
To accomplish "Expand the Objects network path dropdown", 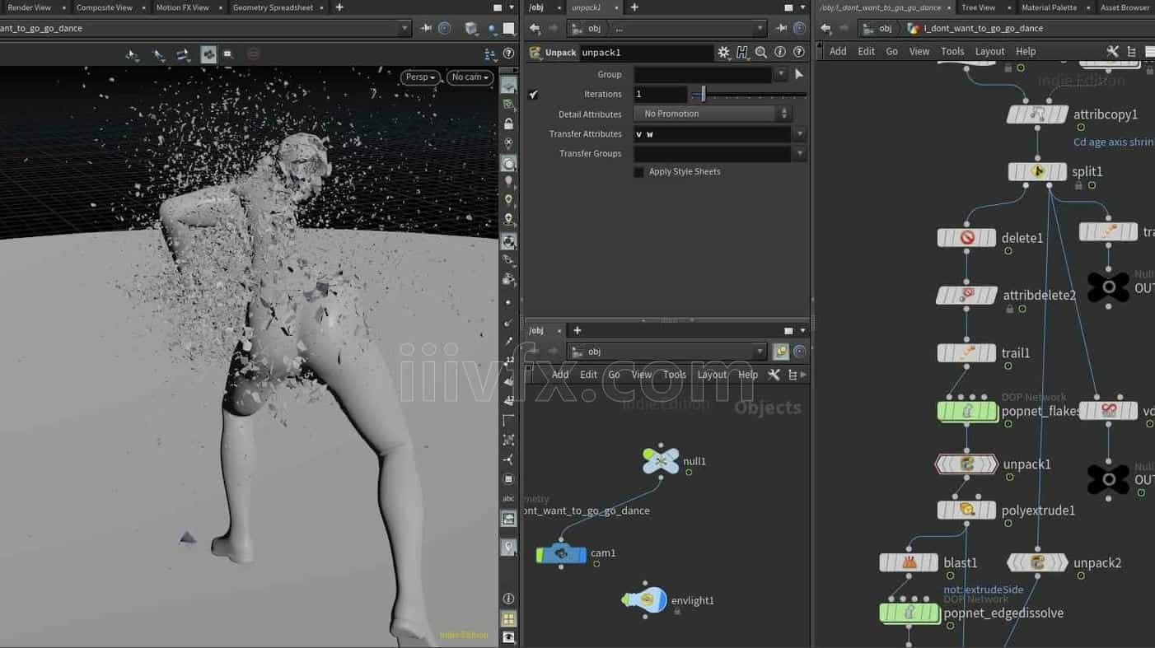I will pyautogui.click(x=760, y=352).
